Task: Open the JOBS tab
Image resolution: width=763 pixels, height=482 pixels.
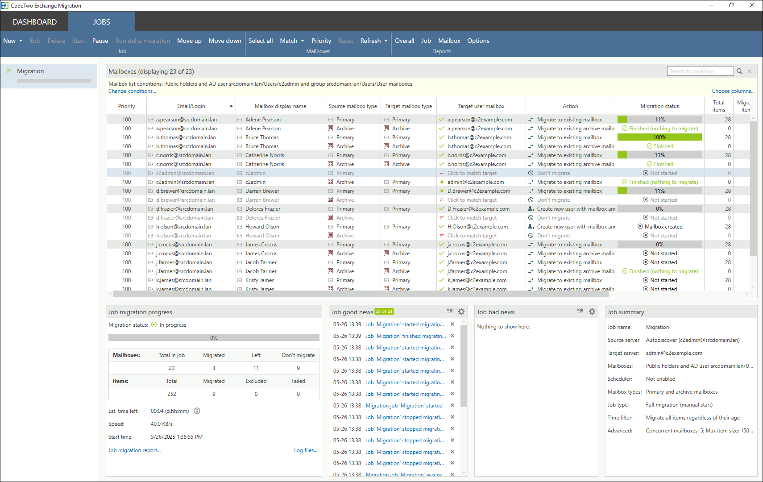Action: 102,22
